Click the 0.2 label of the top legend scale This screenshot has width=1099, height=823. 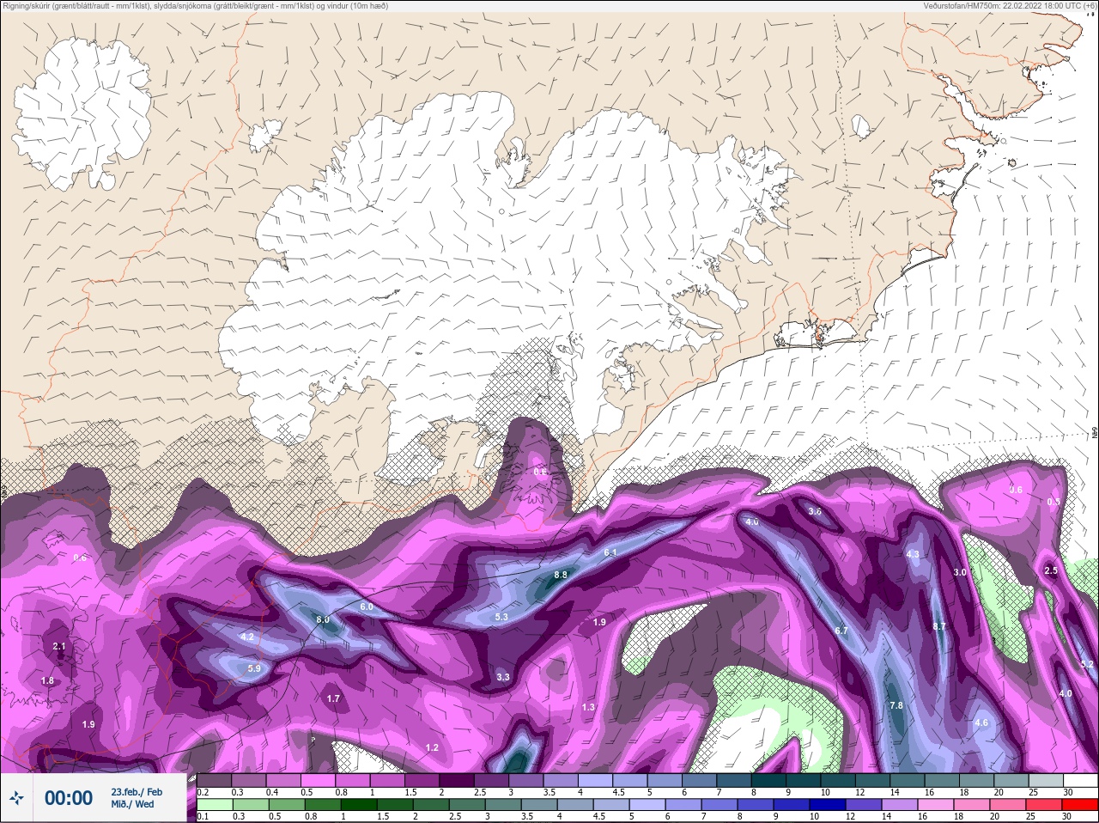click(x=203, y=792)
